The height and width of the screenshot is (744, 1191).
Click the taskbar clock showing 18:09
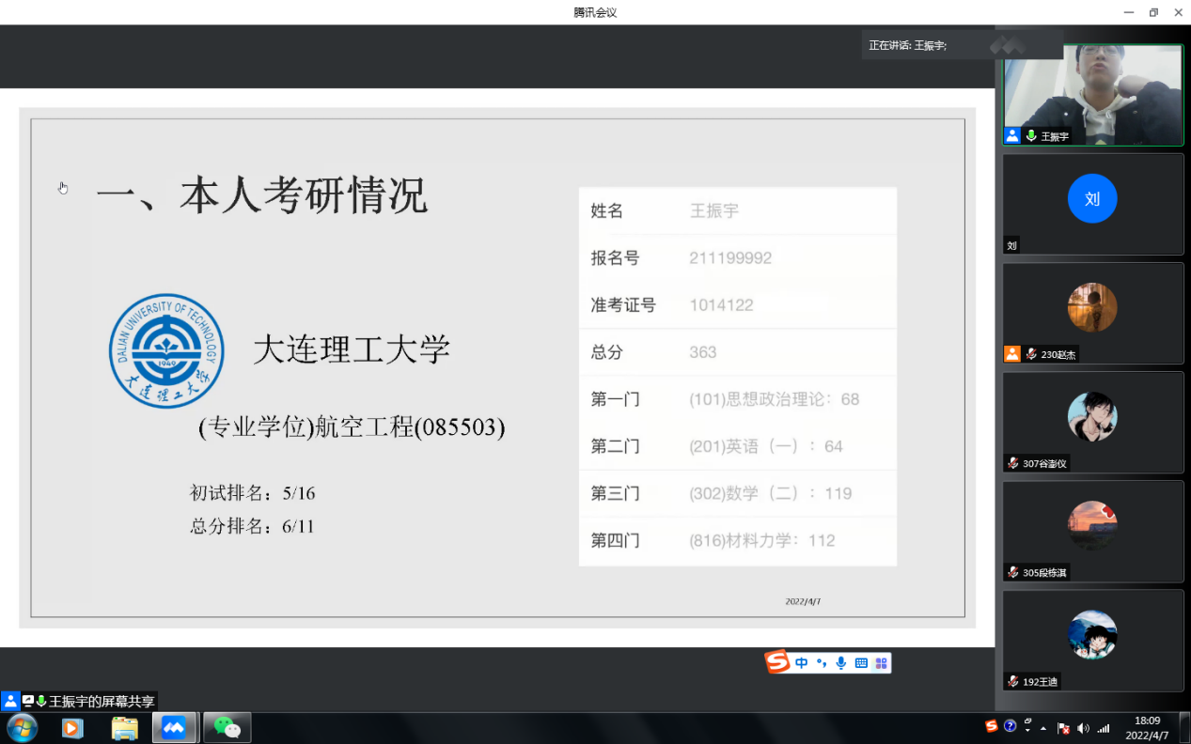(1147, 728)
